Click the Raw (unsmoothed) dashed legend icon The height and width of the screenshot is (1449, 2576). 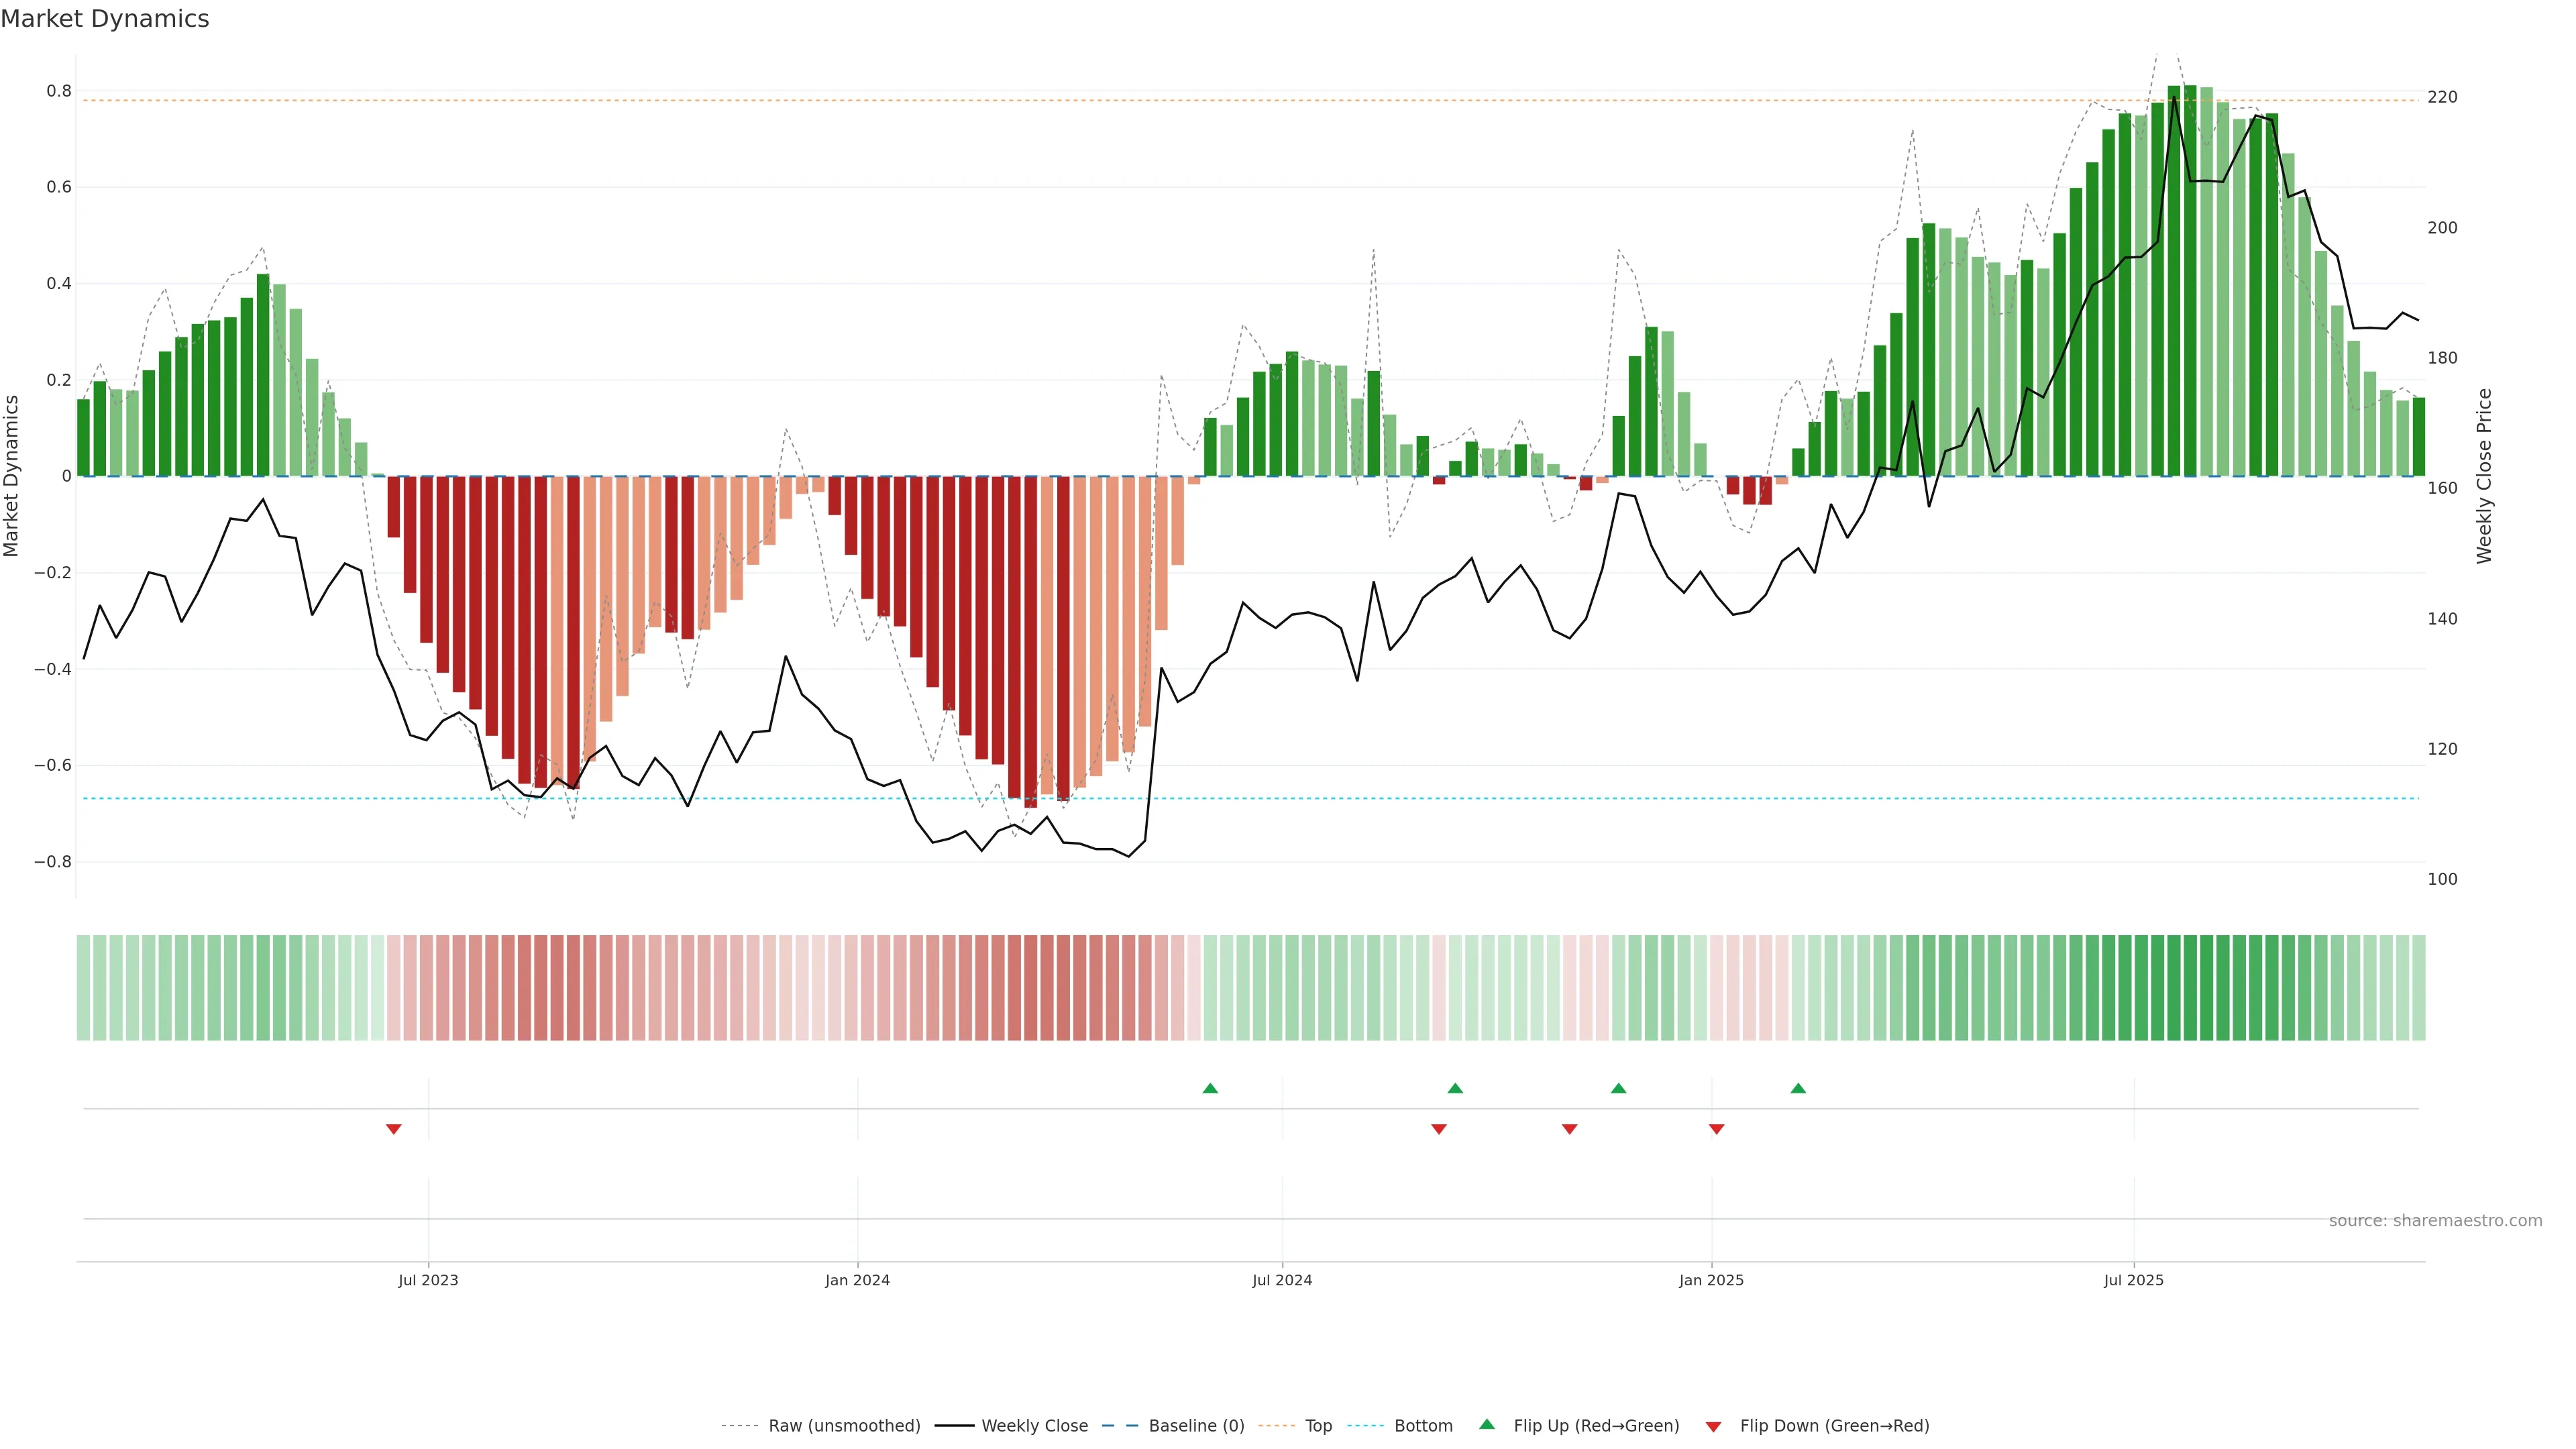[x=740, y=1426]
